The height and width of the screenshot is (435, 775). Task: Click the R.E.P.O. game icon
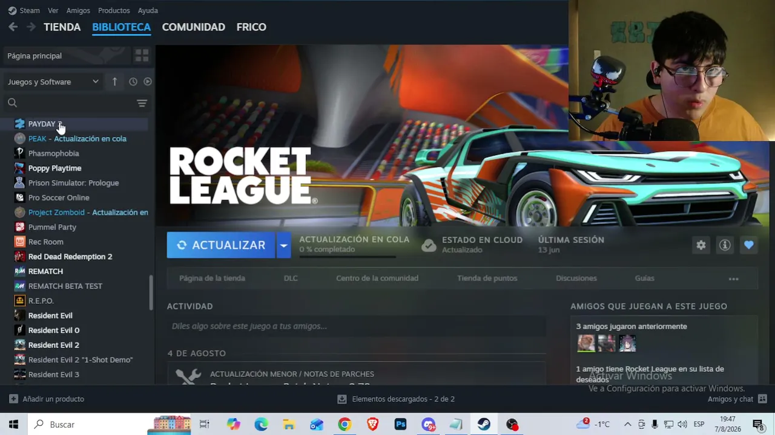[x=19, y=301]
